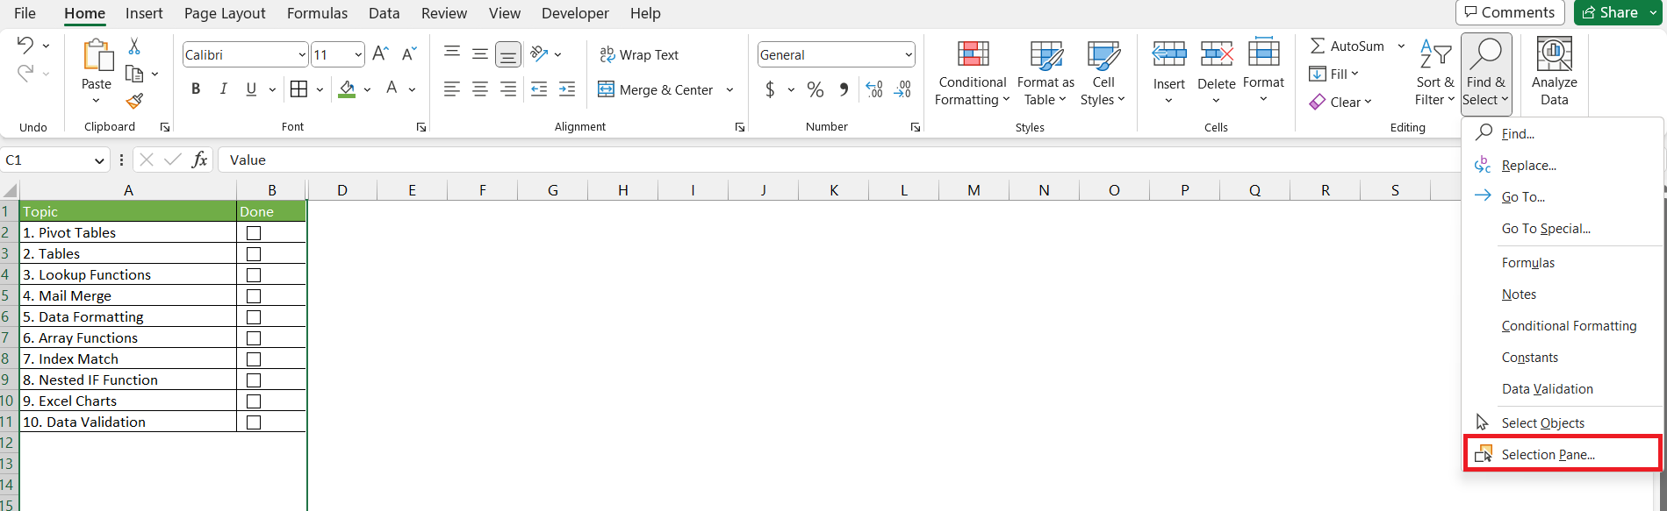The image size is (1667, 511).
Task: Check the box for Pivot Tables
Action: tap(254, 233)
